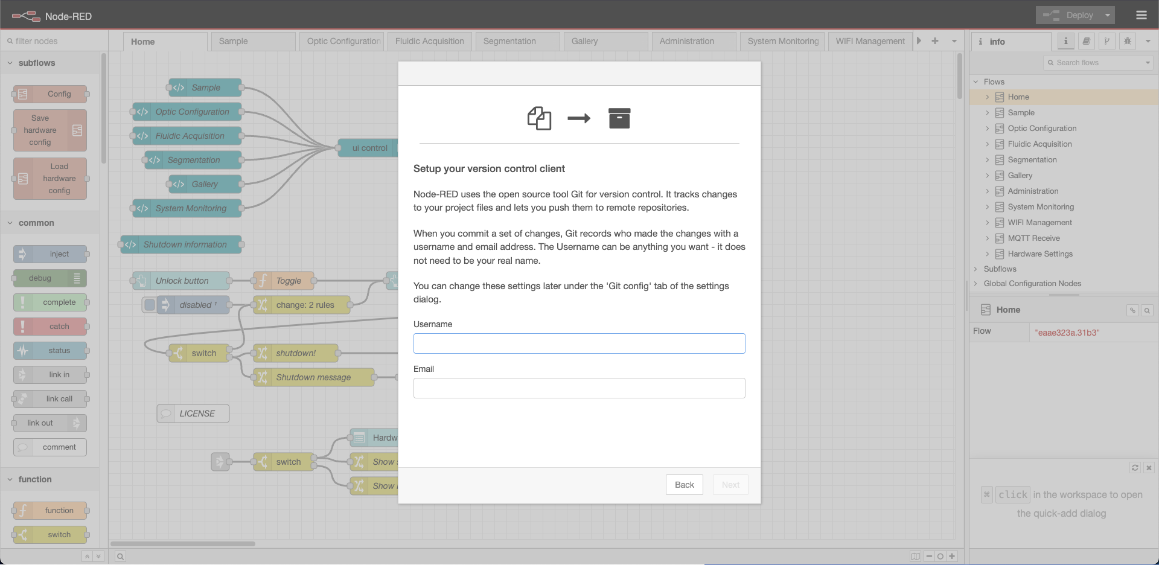This screenshot has width=1159, height=565.
Task: Toggle the navigator map icon
Action: pos(916,557)
